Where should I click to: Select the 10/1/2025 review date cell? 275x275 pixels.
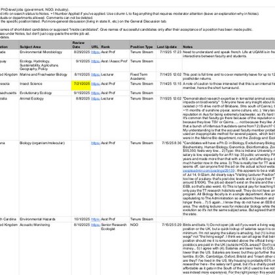[81, 219]
